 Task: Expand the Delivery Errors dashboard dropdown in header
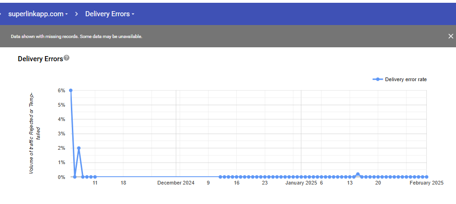[110, 14]
